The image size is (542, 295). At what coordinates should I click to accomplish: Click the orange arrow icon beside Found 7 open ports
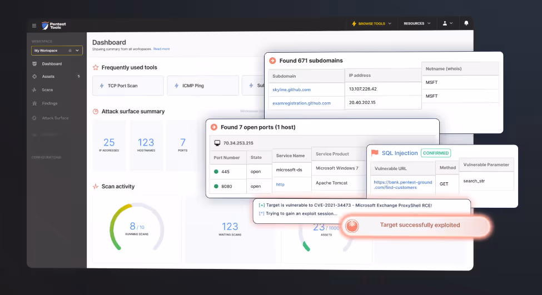point(214,127)
